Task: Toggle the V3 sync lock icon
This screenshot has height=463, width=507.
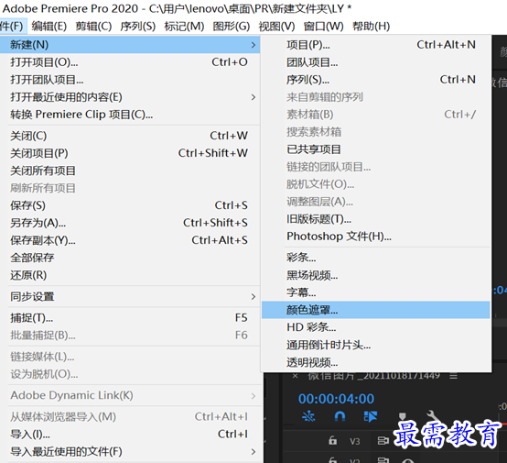Action: 383,441
